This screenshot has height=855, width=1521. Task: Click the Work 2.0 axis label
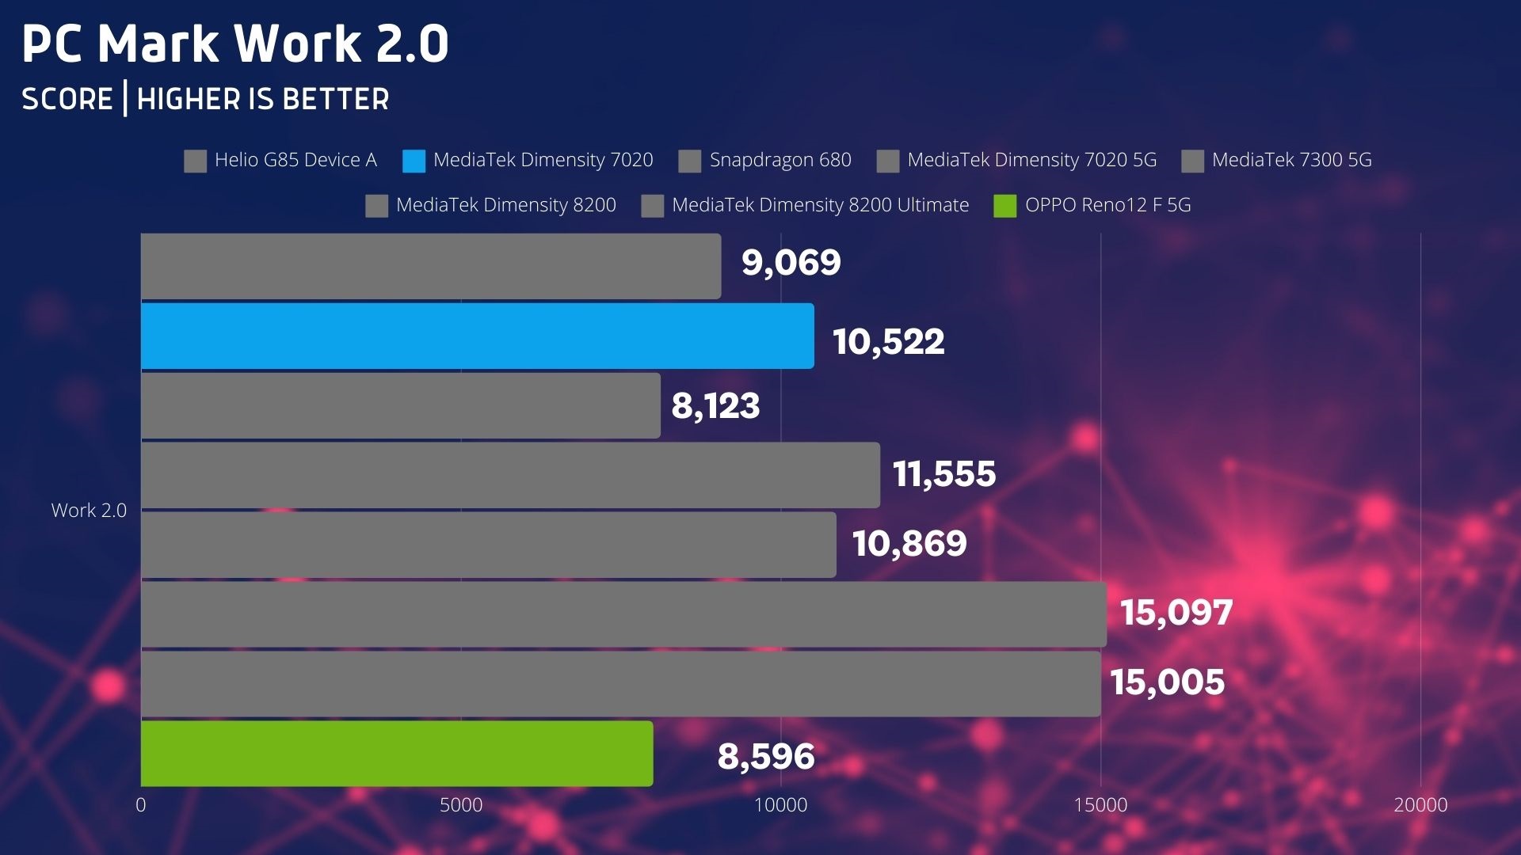(89, 511)
